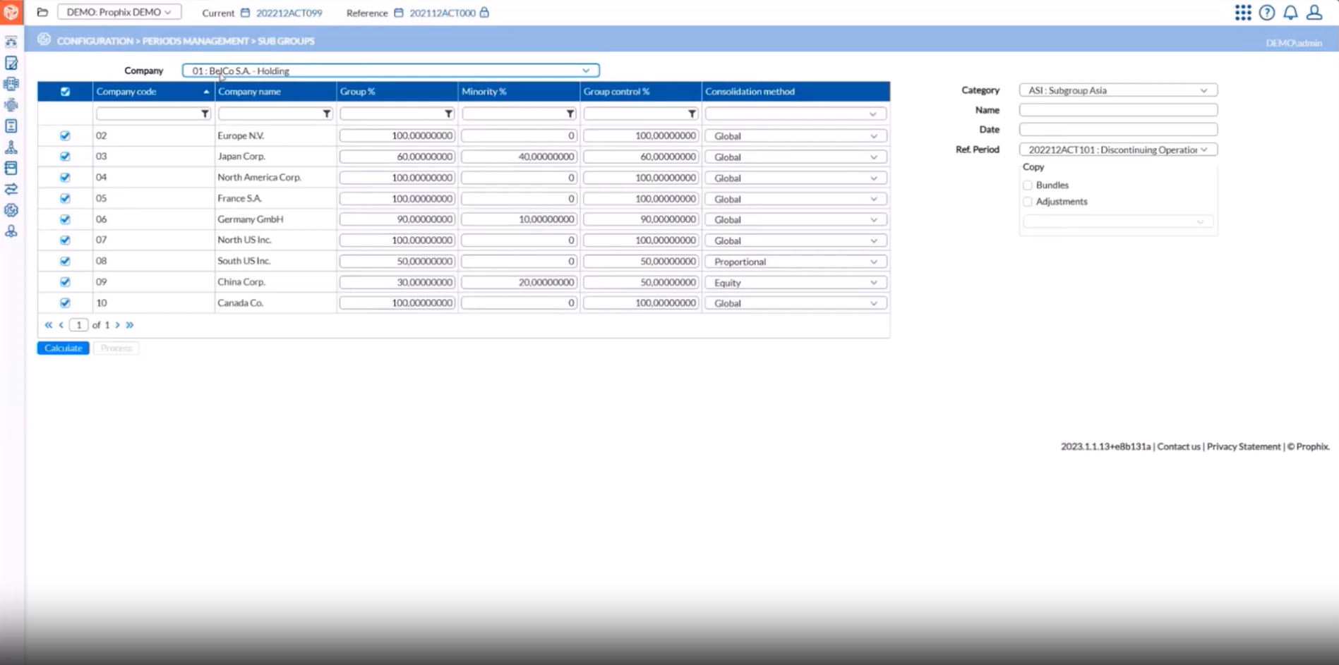Open the Help icon
This screenshot has width=1339, height=665.
(x=1266, y=12)
